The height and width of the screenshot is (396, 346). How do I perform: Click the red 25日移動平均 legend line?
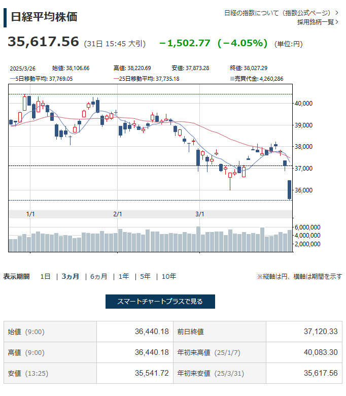[116, 79]
